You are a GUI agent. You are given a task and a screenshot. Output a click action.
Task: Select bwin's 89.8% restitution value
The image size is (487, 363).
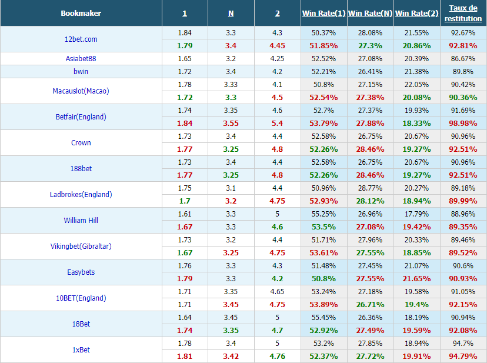pyautogui.click(x=463, y=71)
